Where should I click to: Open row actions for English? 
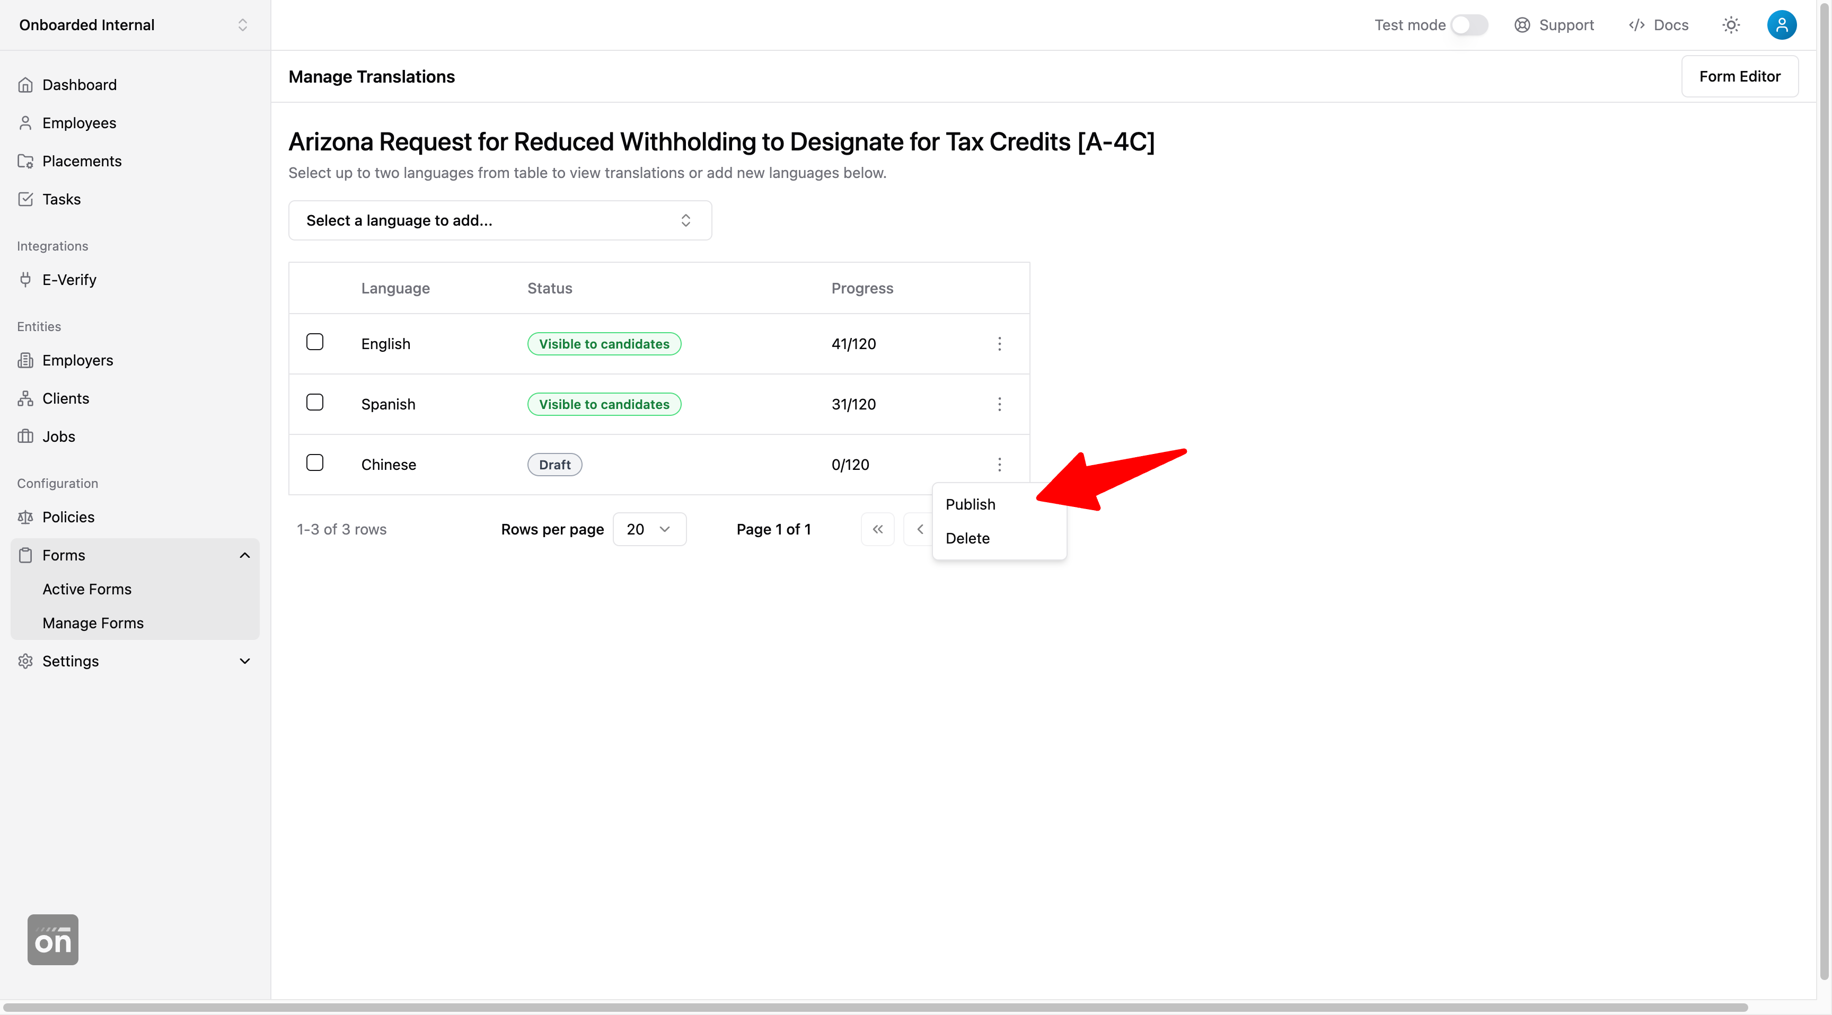pos(999,344)
